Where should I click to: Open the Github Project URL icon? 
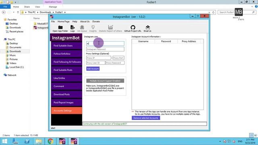click(x=133, y=29)
